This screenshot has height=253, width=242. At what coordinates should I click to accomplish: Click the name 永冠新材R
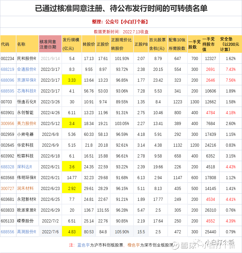point(26,199)
